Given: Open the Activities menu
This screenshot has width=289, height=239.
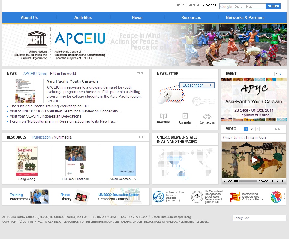Looking at the screenshot, I should 83,17.
